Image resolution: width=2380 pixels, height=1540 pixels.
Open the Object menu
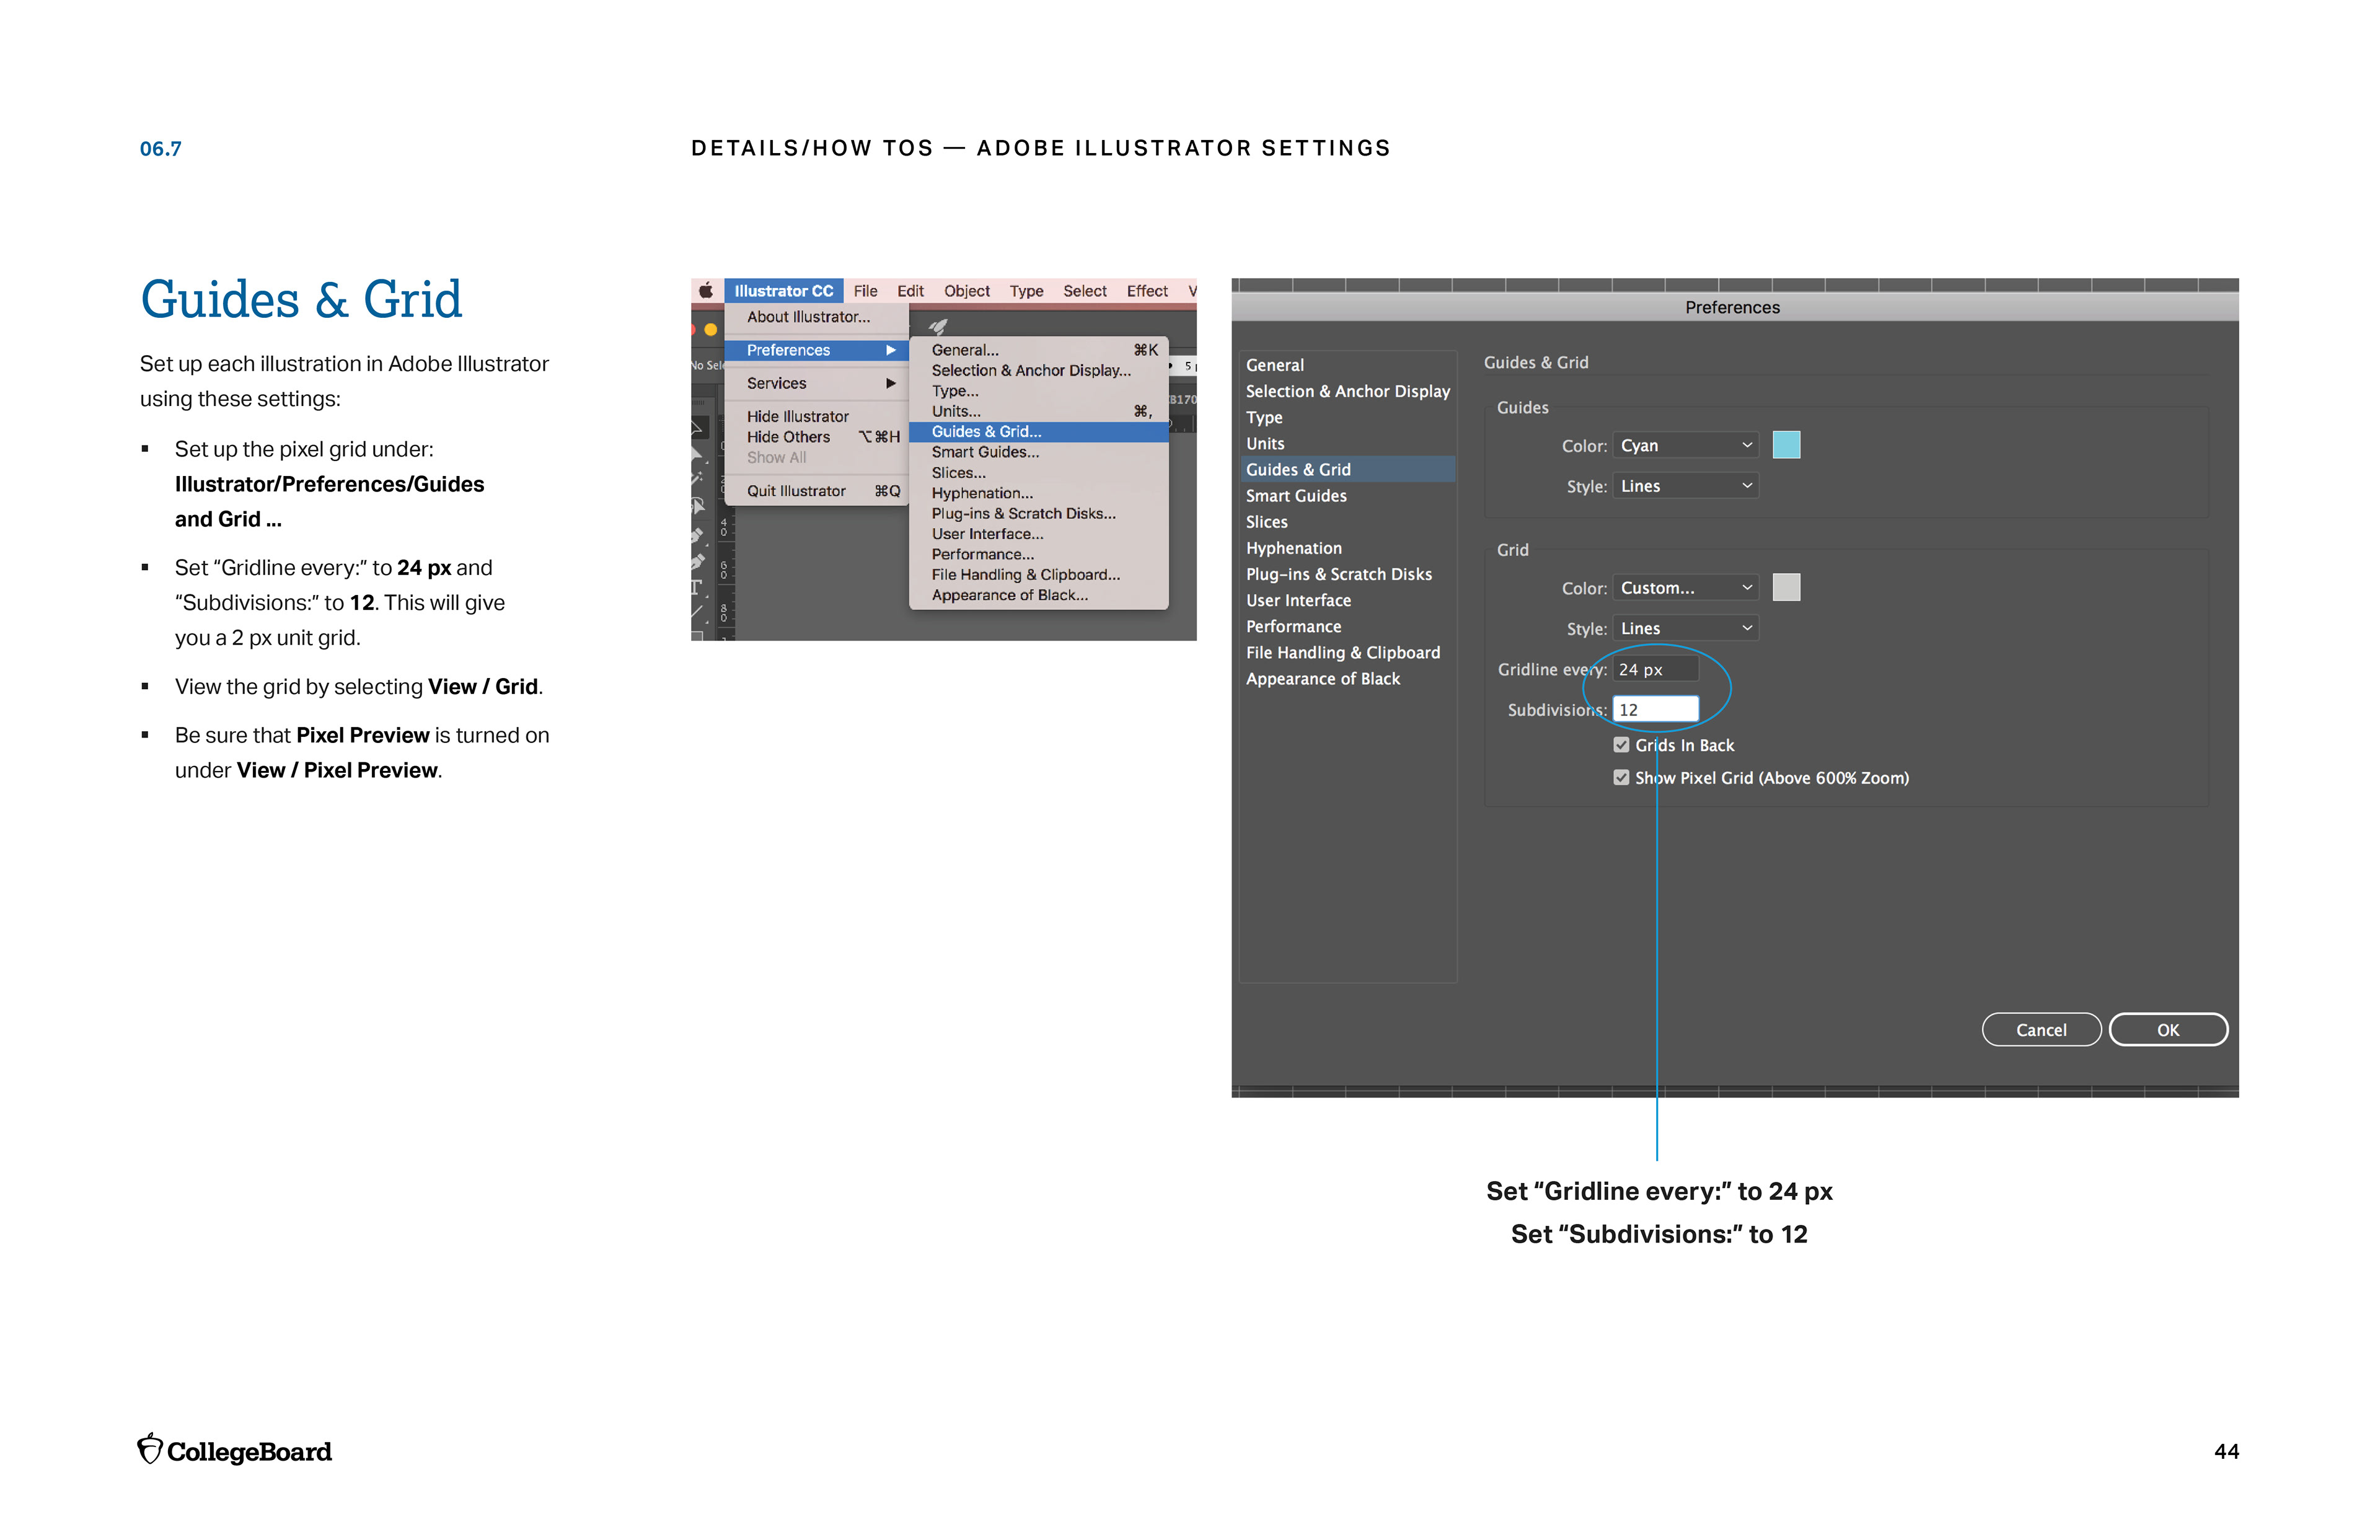[966, 291]
